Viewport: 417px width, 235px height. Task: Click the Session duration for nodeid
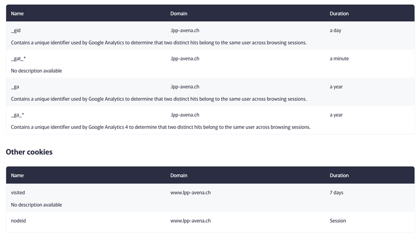tap(338, 221)
